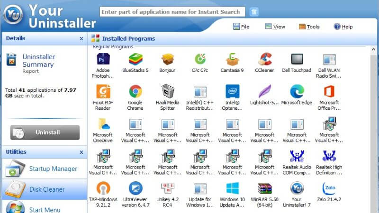Open the File menu
This screenshot has width=379, height=213.
[241, 27]
